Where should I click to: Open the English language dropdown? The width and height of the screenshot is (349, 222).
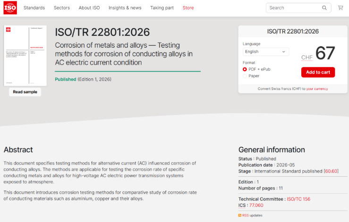[266, 51]
